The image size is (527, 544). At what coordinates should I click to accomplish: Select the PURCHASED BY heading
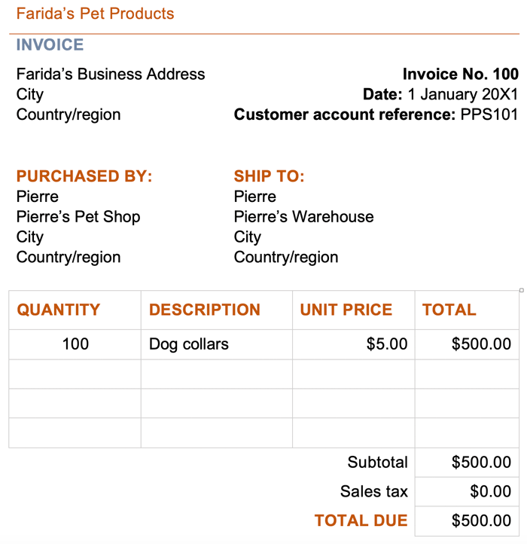click(x=84, y=176)
